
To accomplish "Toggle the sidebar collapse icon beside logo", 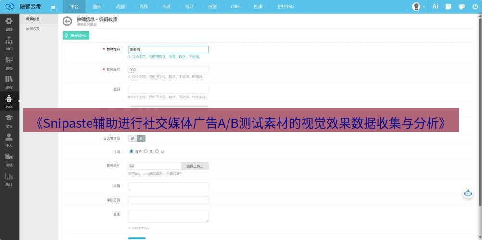I will point(53,7).
